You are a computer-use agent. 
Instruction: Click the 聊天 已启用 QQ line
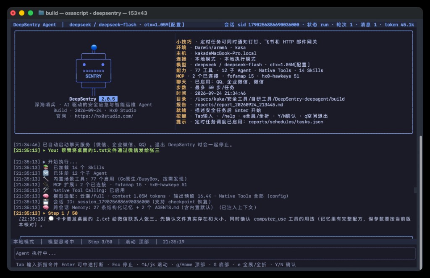[x=220, y=82]
